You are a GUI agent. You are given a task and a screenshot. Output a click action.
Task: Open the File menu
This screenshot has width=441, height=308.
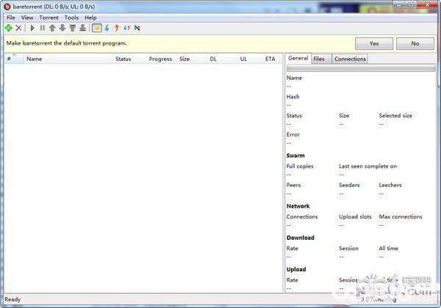pos(11,18)
